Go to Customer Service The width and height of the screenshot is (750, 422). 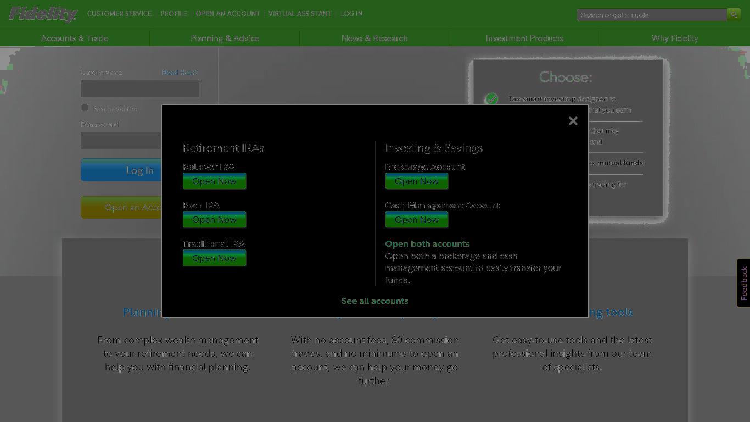point(119,14)
